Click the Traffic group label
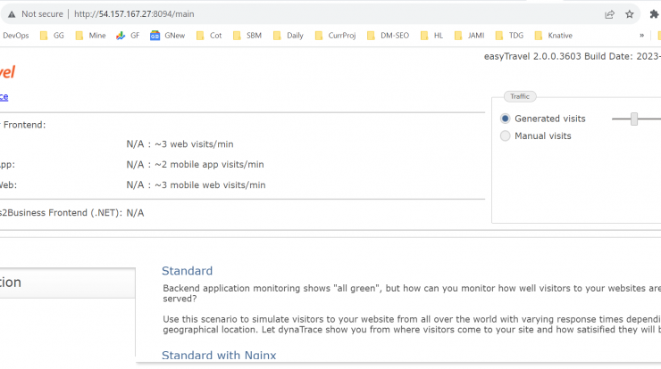 [520, 96]
